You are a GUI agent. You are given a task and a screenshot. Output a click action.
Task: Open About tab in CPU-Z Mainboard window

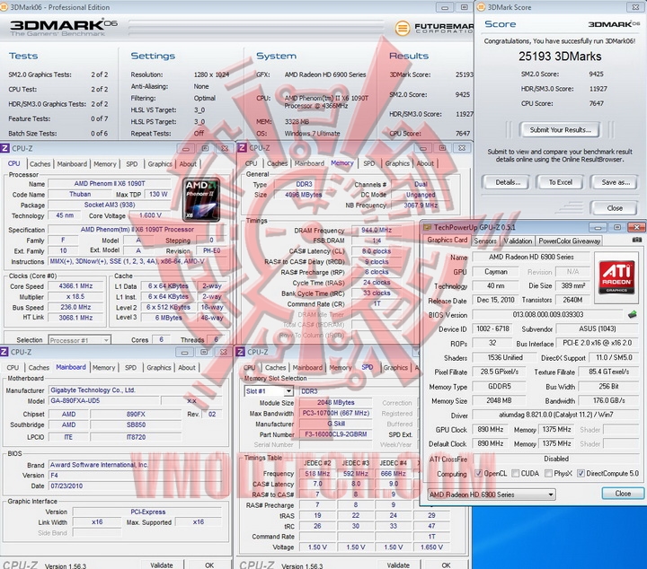coord(187,368)
